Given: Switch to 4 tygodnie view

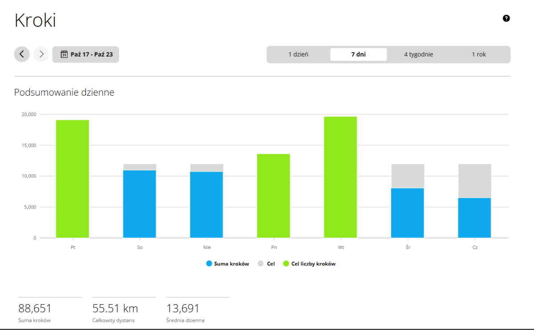Looking at the screenshot, I should tap(418, 54).
